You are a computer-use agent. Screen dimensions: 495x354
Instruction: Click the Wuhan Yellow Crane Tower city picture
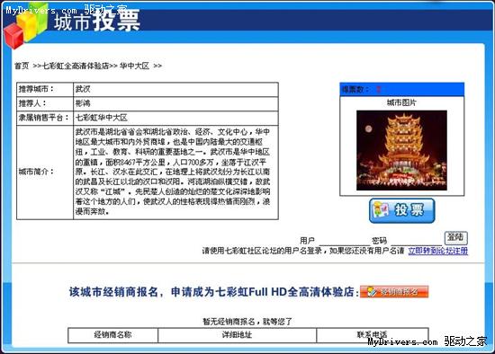[x=401, y=150]
